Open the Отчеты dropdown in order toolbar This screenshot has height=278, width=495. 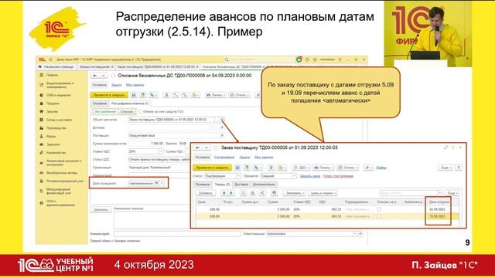click(x=347, y=168)
